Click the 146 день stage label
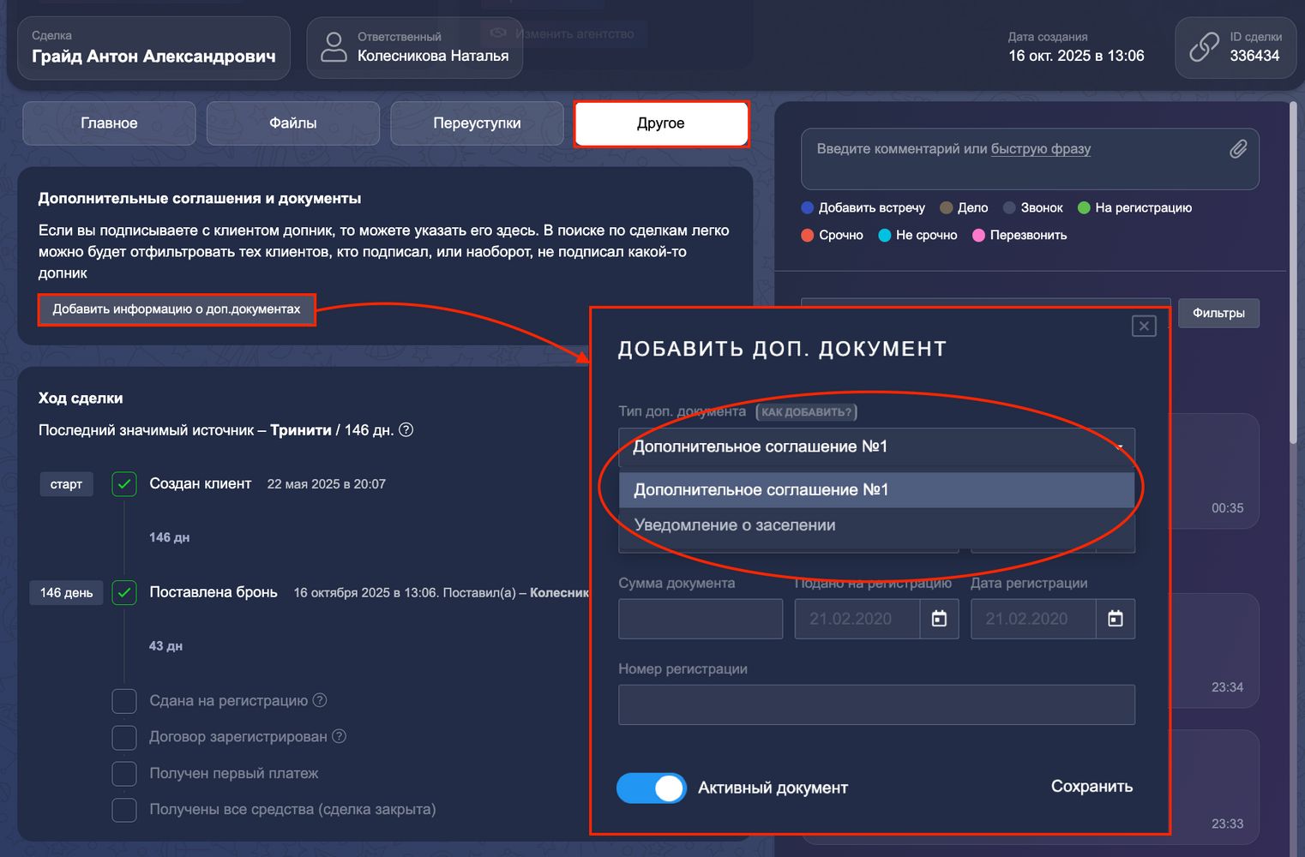 coord(66,592)
